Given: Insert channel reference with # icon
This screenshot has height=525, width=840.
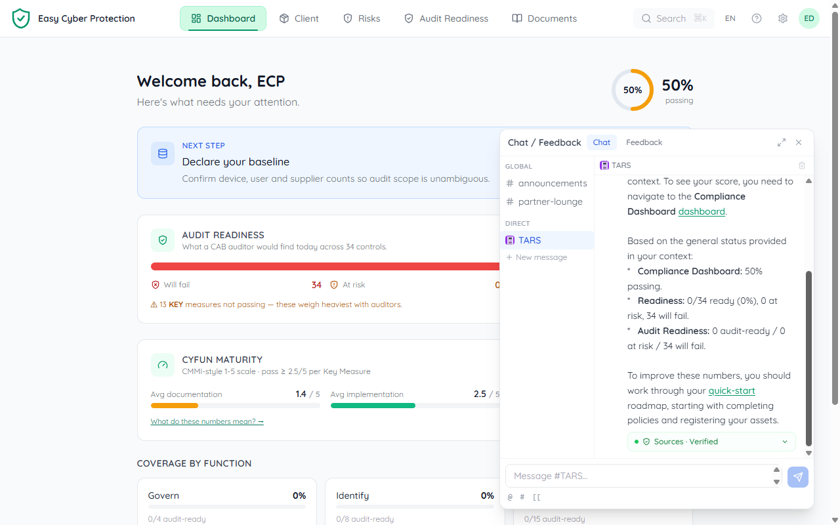Looking at the screenshot, I should point(522,497).
